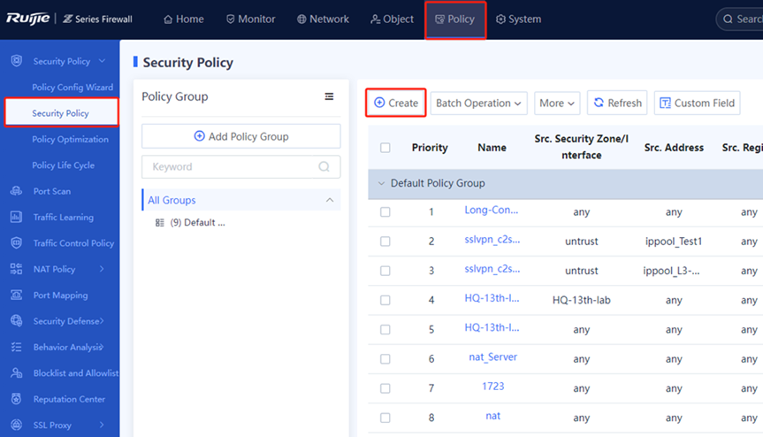Open the Batch Operation dropdown

(x=478, y=103)
